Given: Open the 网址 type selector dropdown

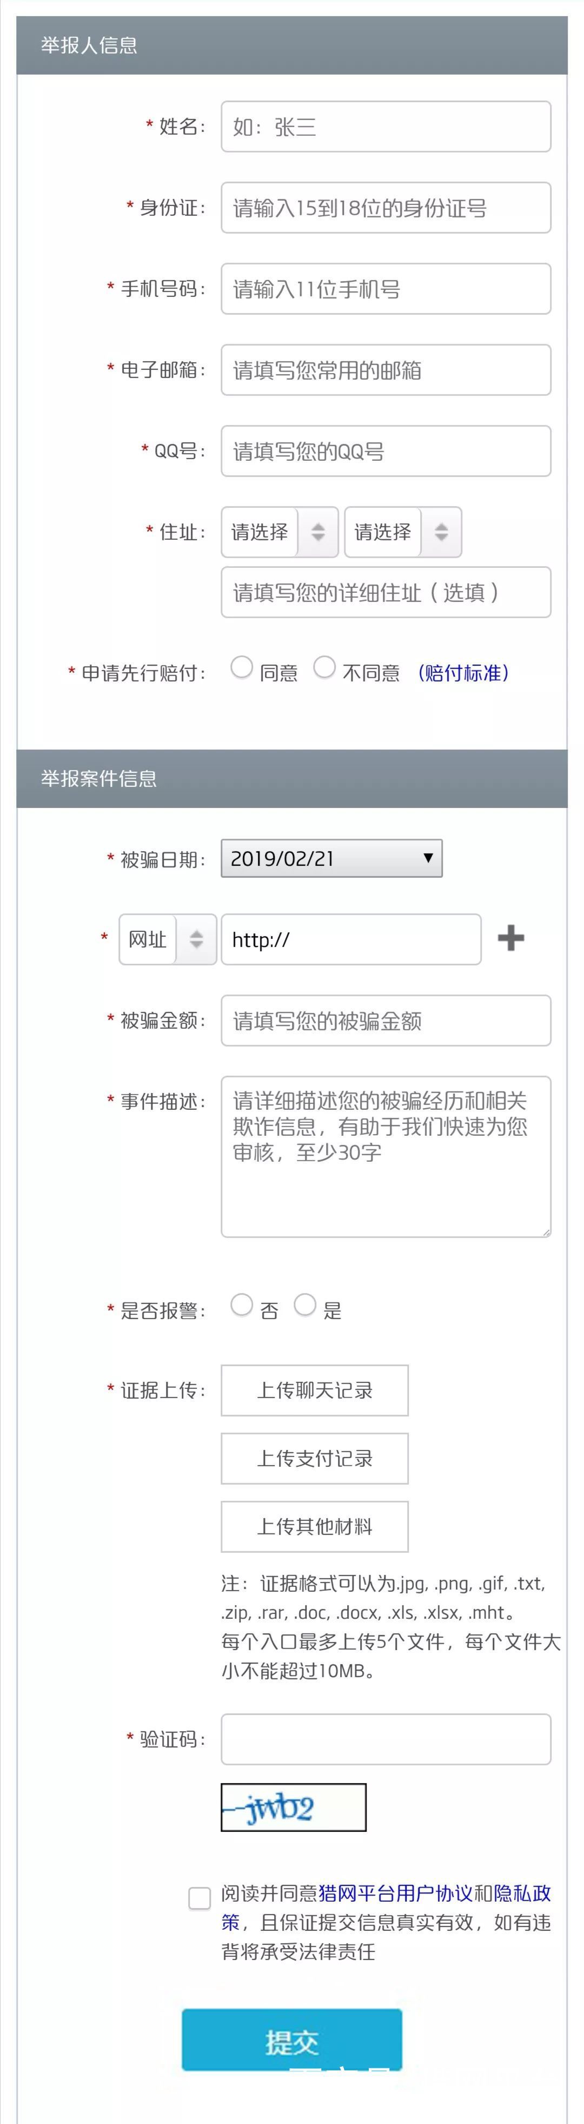Looking at the screenshot, I should point(168,938).
